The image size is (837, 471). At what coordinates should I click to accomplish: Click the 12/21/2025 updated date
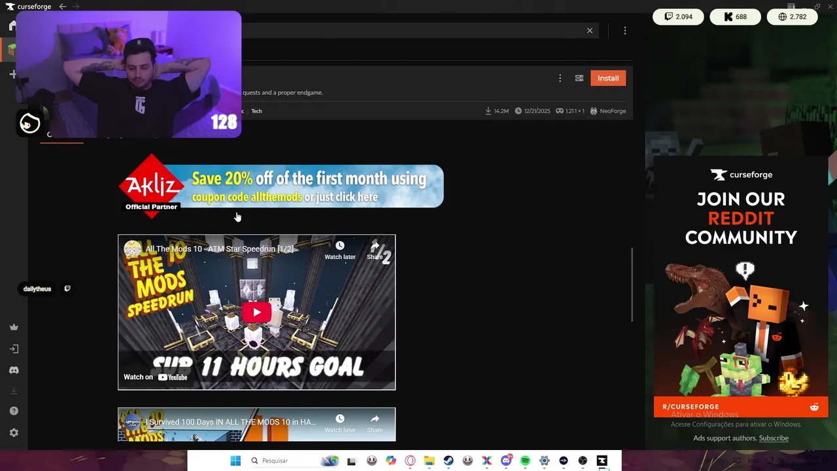click(532, 111)
